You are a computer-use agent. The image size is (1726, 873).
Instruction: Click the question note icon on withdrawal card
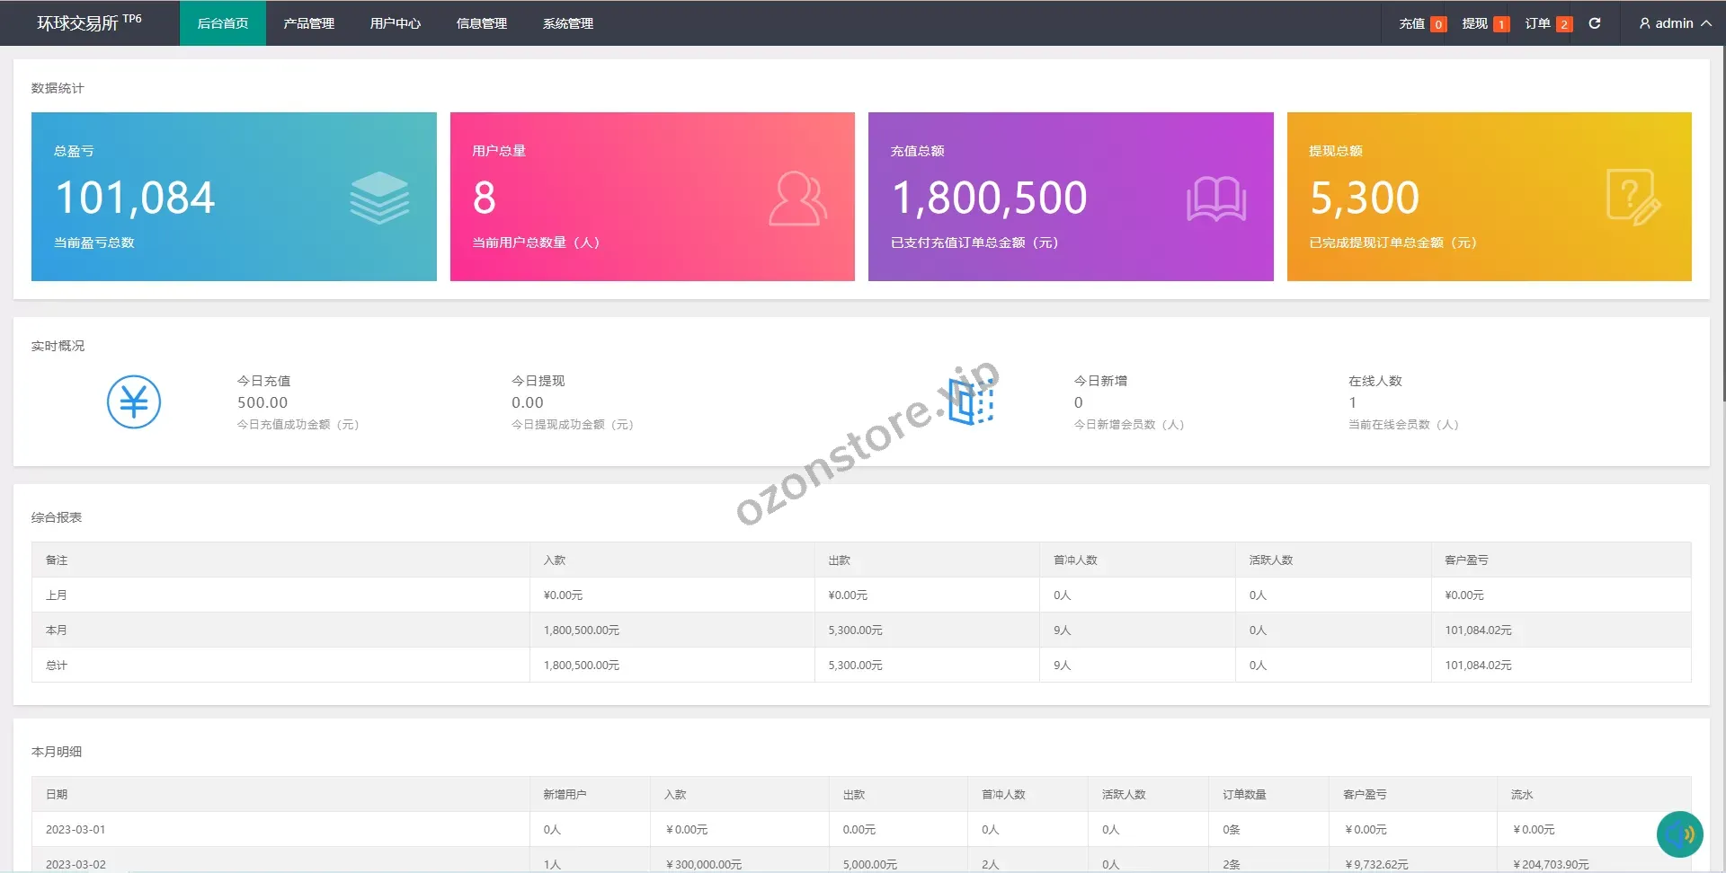click(1633, 198)
